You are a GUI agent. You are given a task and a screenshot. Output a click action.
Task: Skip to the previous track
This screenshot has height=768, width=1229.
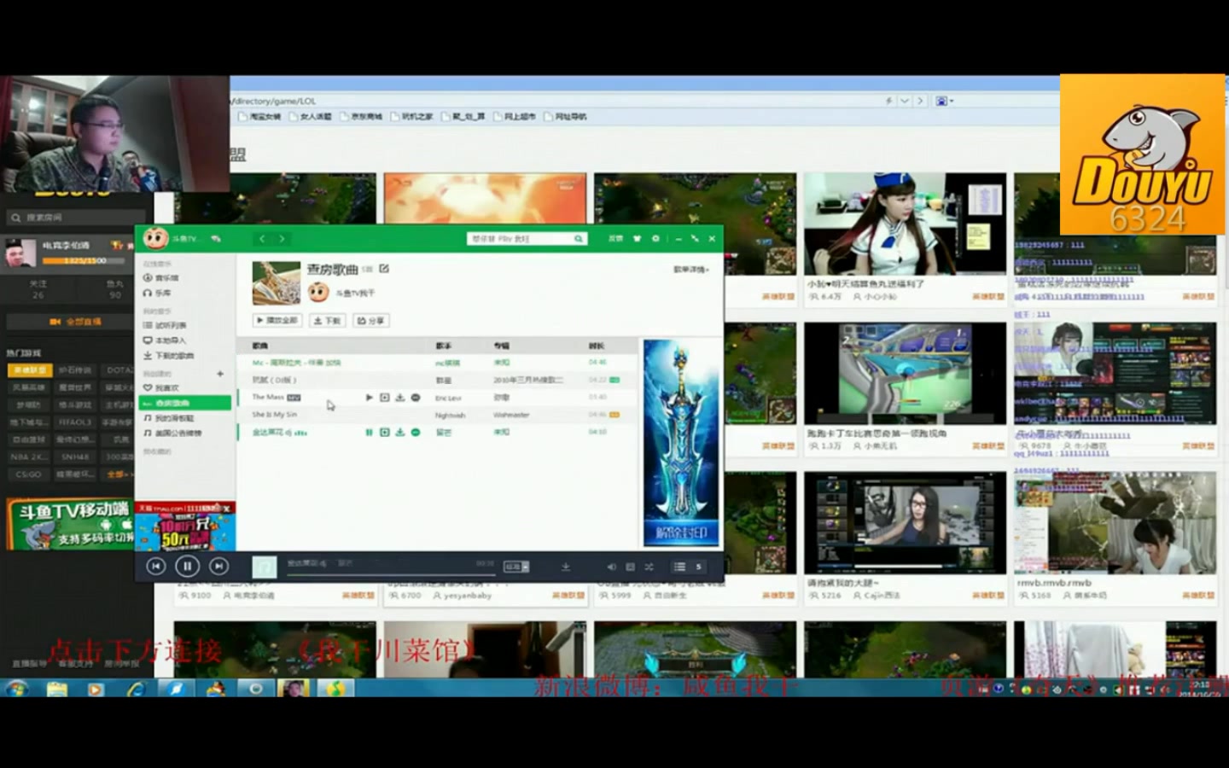tap(155, 566)
